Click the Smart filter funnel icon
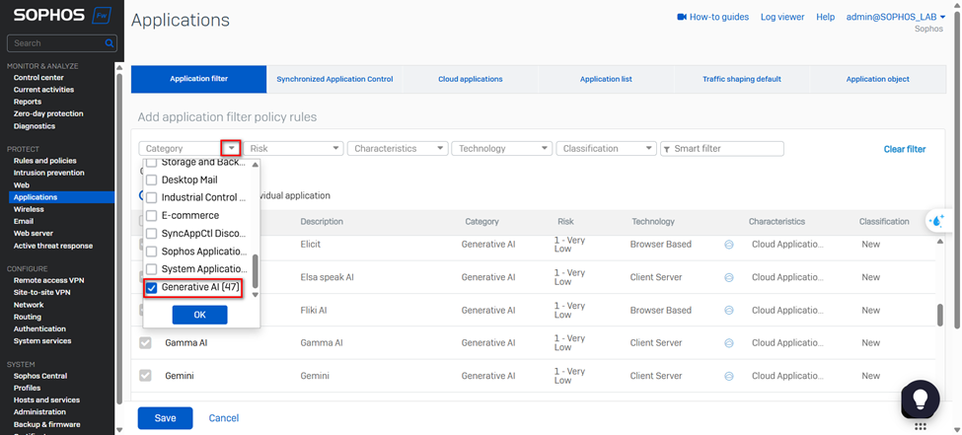Image resolution: width=962 pixels, height=435 pixels. (x=667, y=149)
